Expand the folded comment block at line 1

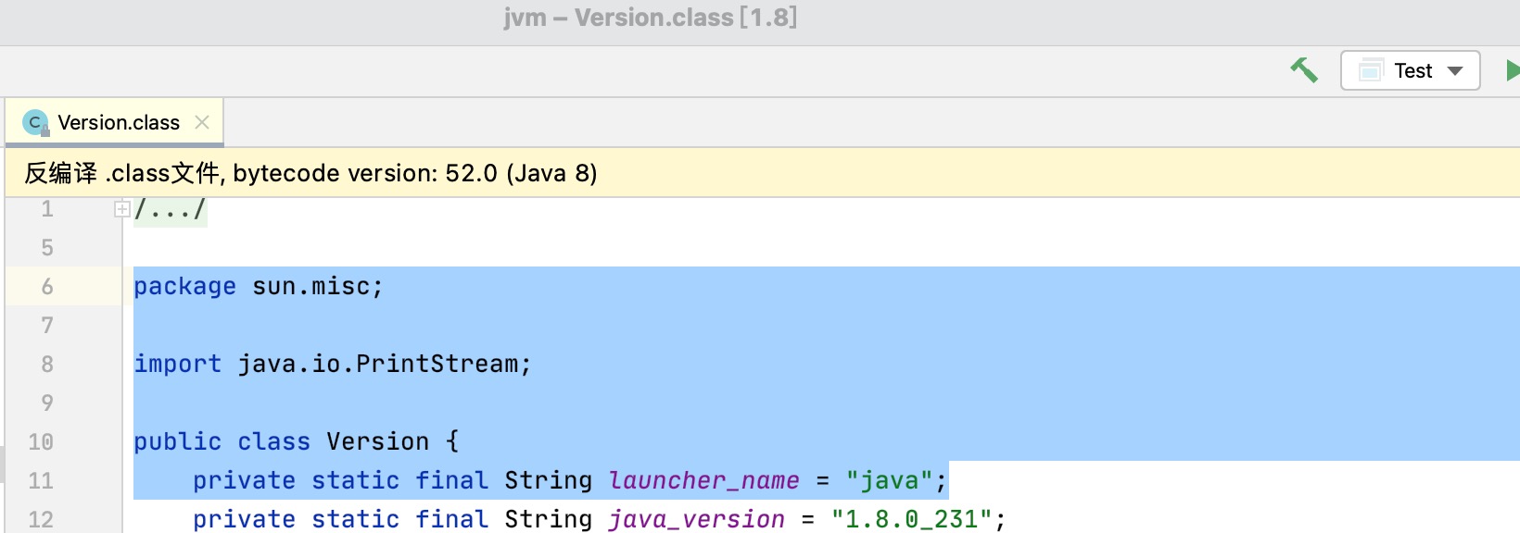(121, 209)
